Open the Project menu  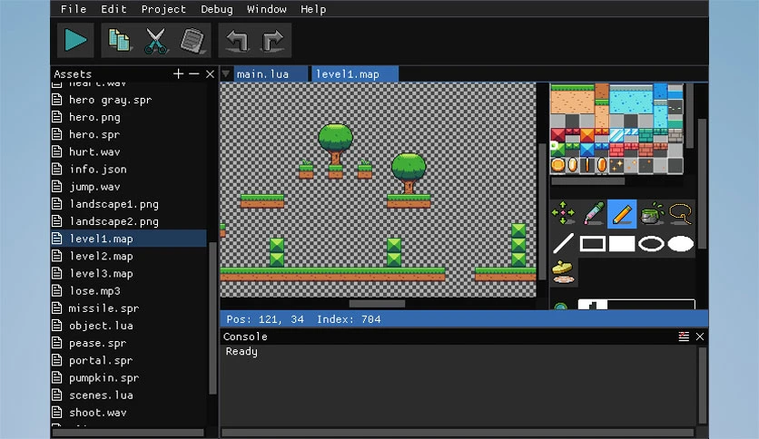pyautogui.click(x=163, y=9)
